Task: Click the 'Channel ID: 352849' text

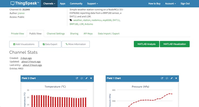Action: [x=20, y=9]
